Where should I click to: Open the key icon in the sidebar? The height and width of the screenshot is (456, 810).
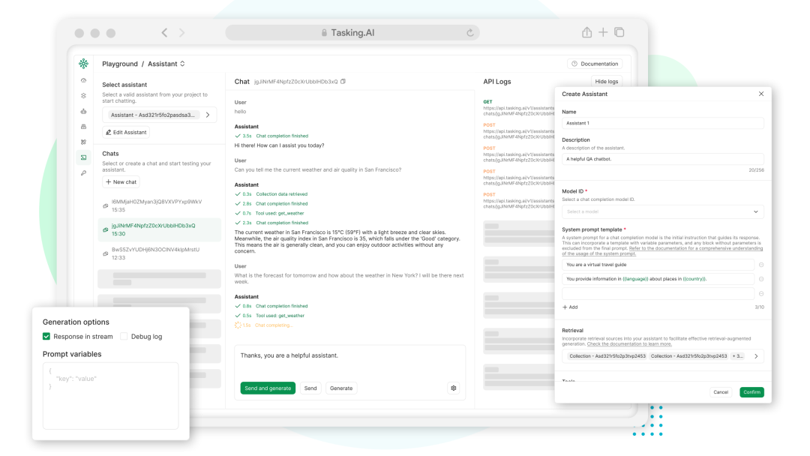[x=83, y=172]
